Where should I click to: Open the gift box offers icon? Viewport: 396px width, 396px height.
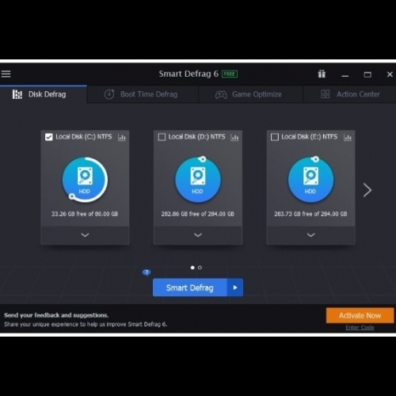[322, 74]
